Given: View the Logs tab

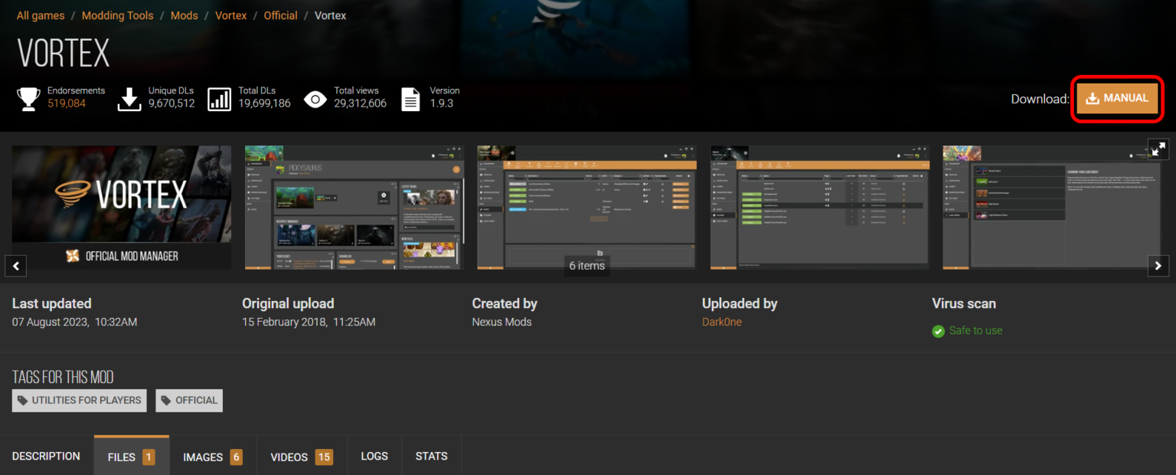Looking at the screenshot, I should [374, 457].
